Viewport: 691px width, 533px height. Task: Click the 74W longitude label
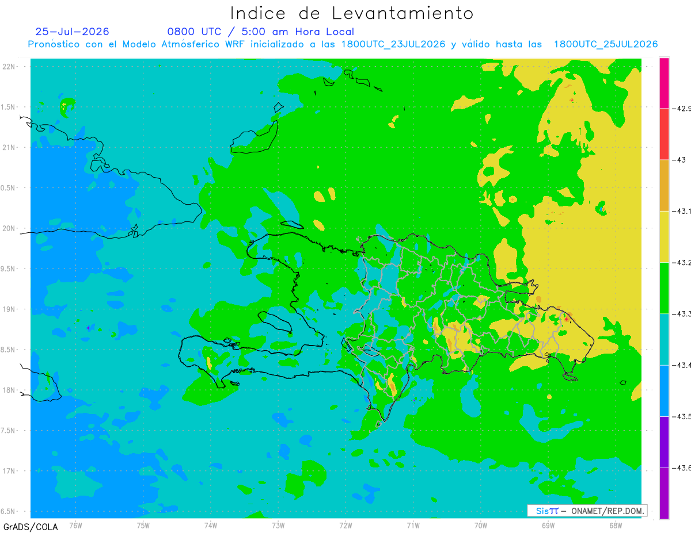211,525
